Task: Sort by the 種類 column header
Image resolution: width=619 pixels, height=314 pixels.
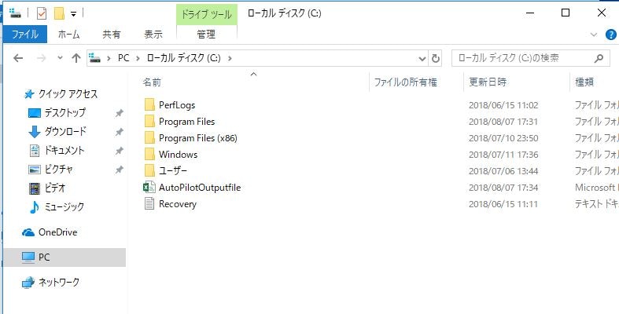Action: [584, 82]
